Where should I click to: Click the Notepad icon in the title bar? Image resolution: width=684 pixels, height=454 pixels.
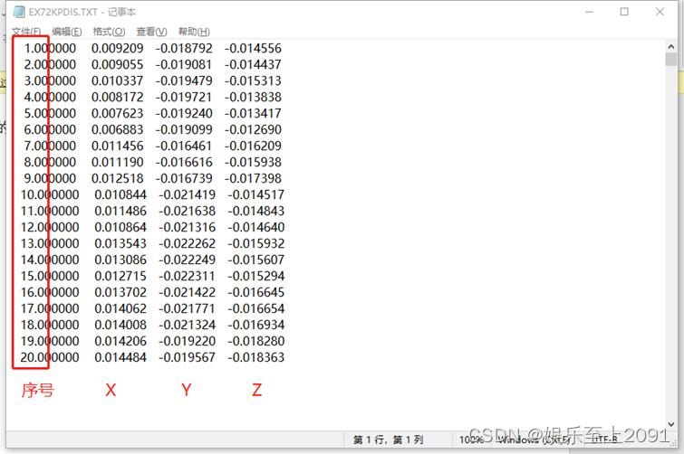(19, 13)
